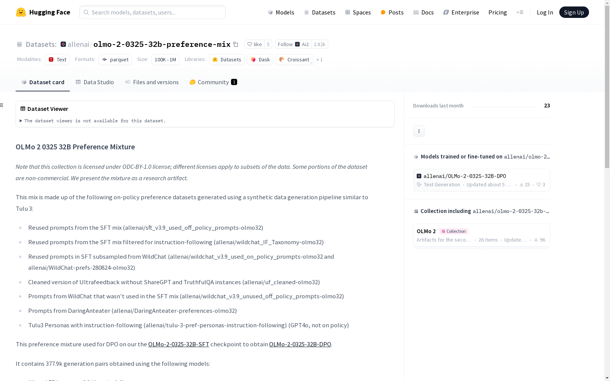
Task: Open Docs in the top navigation
Action: tap(424, 12)
